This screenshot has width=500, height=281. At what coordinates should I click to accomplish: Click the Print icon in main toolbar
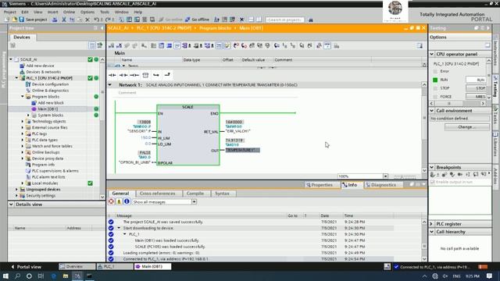[x=55, y=20]
